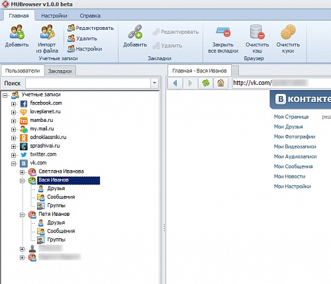
Task: Collapse the Учетные записи root node
Action: click(x=5, y=95)
